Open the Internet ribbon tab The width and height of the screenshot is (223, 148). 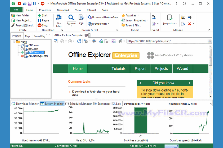click(91, 10)
